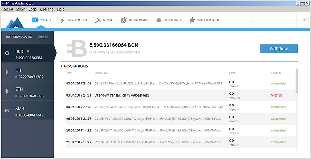Open the Smart Miner tab
This screenshot has height=159, width=311.
coord(73,20)
